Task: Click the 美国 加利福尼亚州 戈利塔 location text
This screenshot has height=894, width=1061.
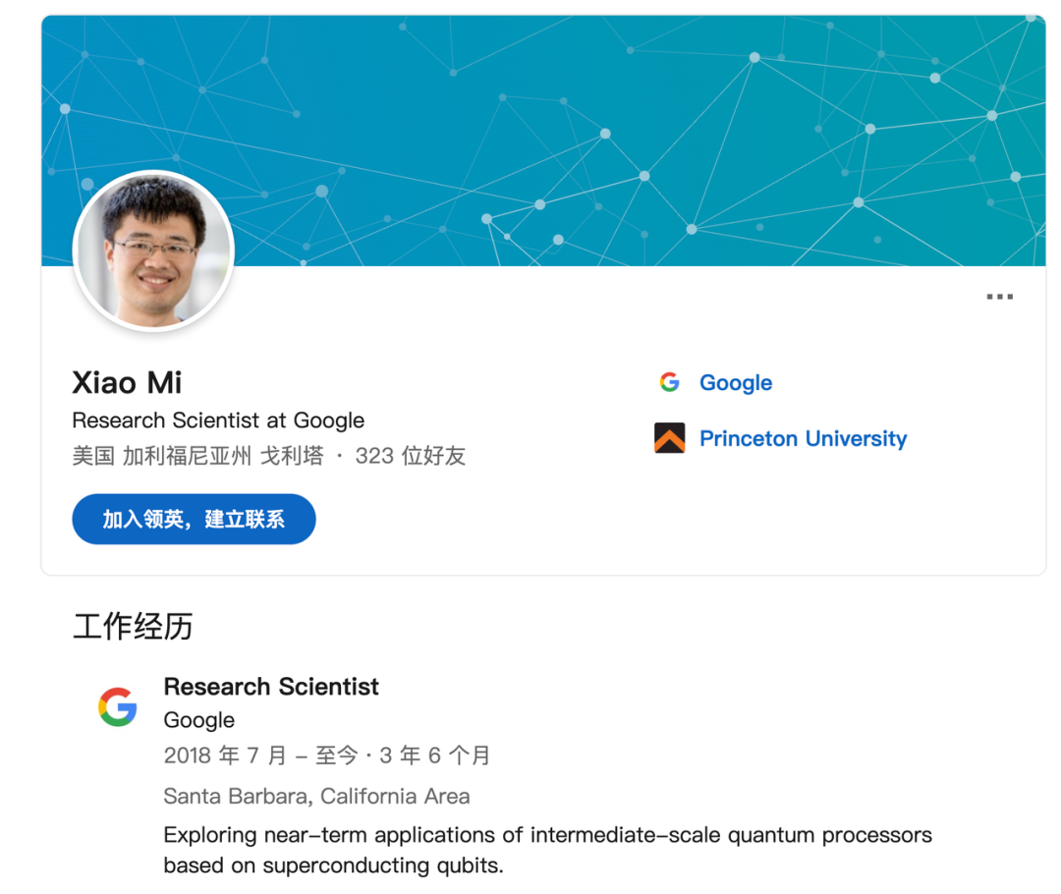Action: (x=197, y=456)
